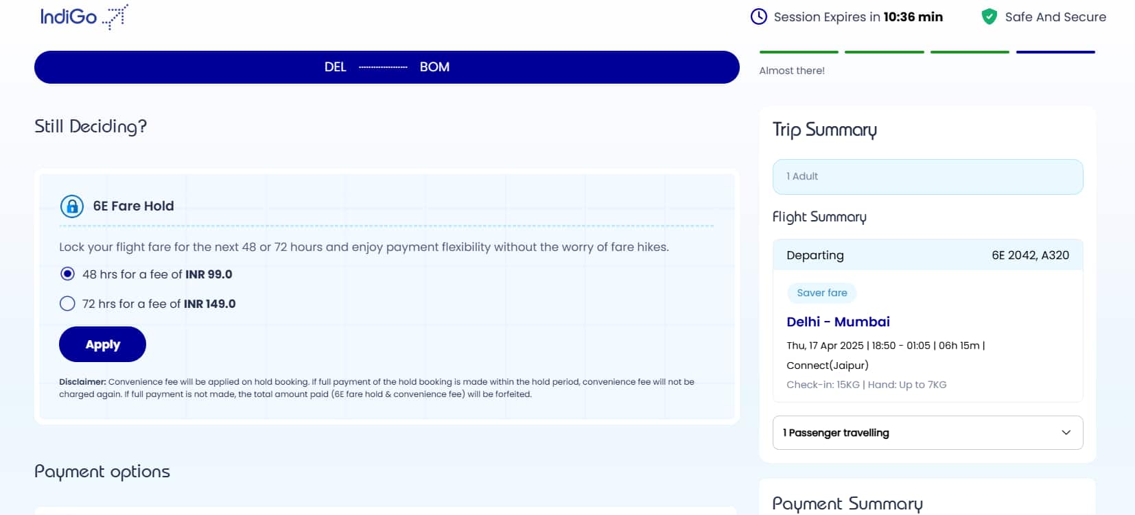Viewport: 1135px width, 515px height.
Task: Click the BOM destination code in route bar
Action: point(434,67)
